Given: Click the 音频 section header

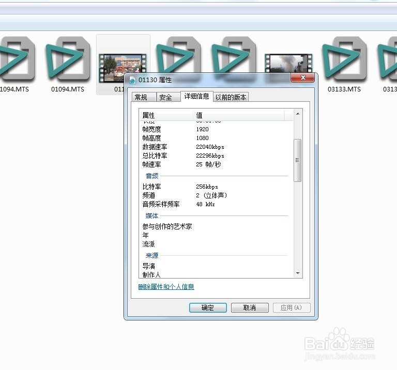Looking at the screenshot, I should (x=152, y=176).
